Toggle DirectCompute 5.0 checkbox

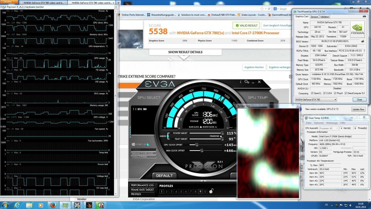[x=346, y=93]
